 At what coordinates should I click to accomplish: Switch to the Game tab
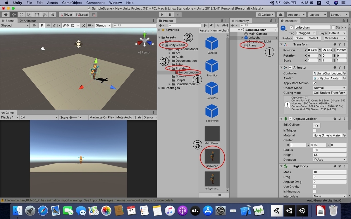[8, 113]
